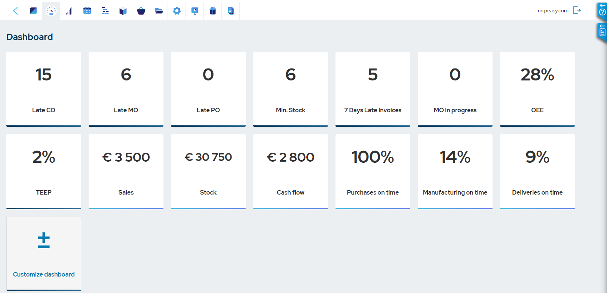Click the gift box icon
The height and width of the screenshot is (293, 607).
point(213,11)
